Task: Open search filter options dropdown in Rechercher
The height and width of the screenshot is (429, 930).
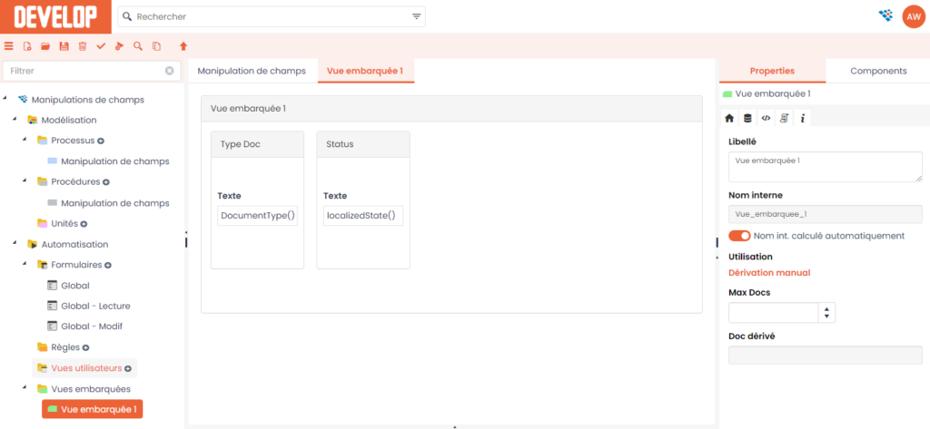Action: pos(417,16)
